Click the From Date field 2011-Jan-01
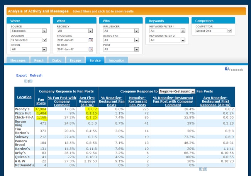 [73, 40]
